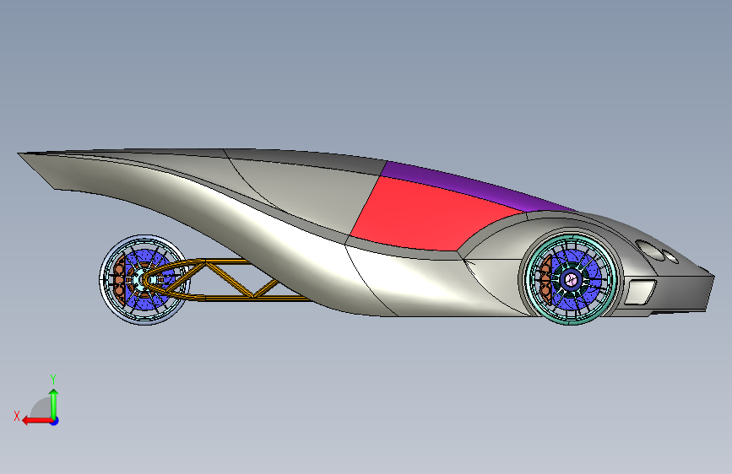Select the smaller headlight opening
Viewport: 732px width, 474px height.
pyautogui.click(x=670, y=256)
